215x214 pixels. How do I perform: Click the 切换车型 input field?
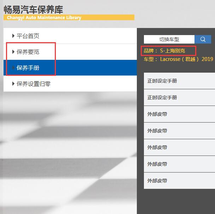pos(169,39)
